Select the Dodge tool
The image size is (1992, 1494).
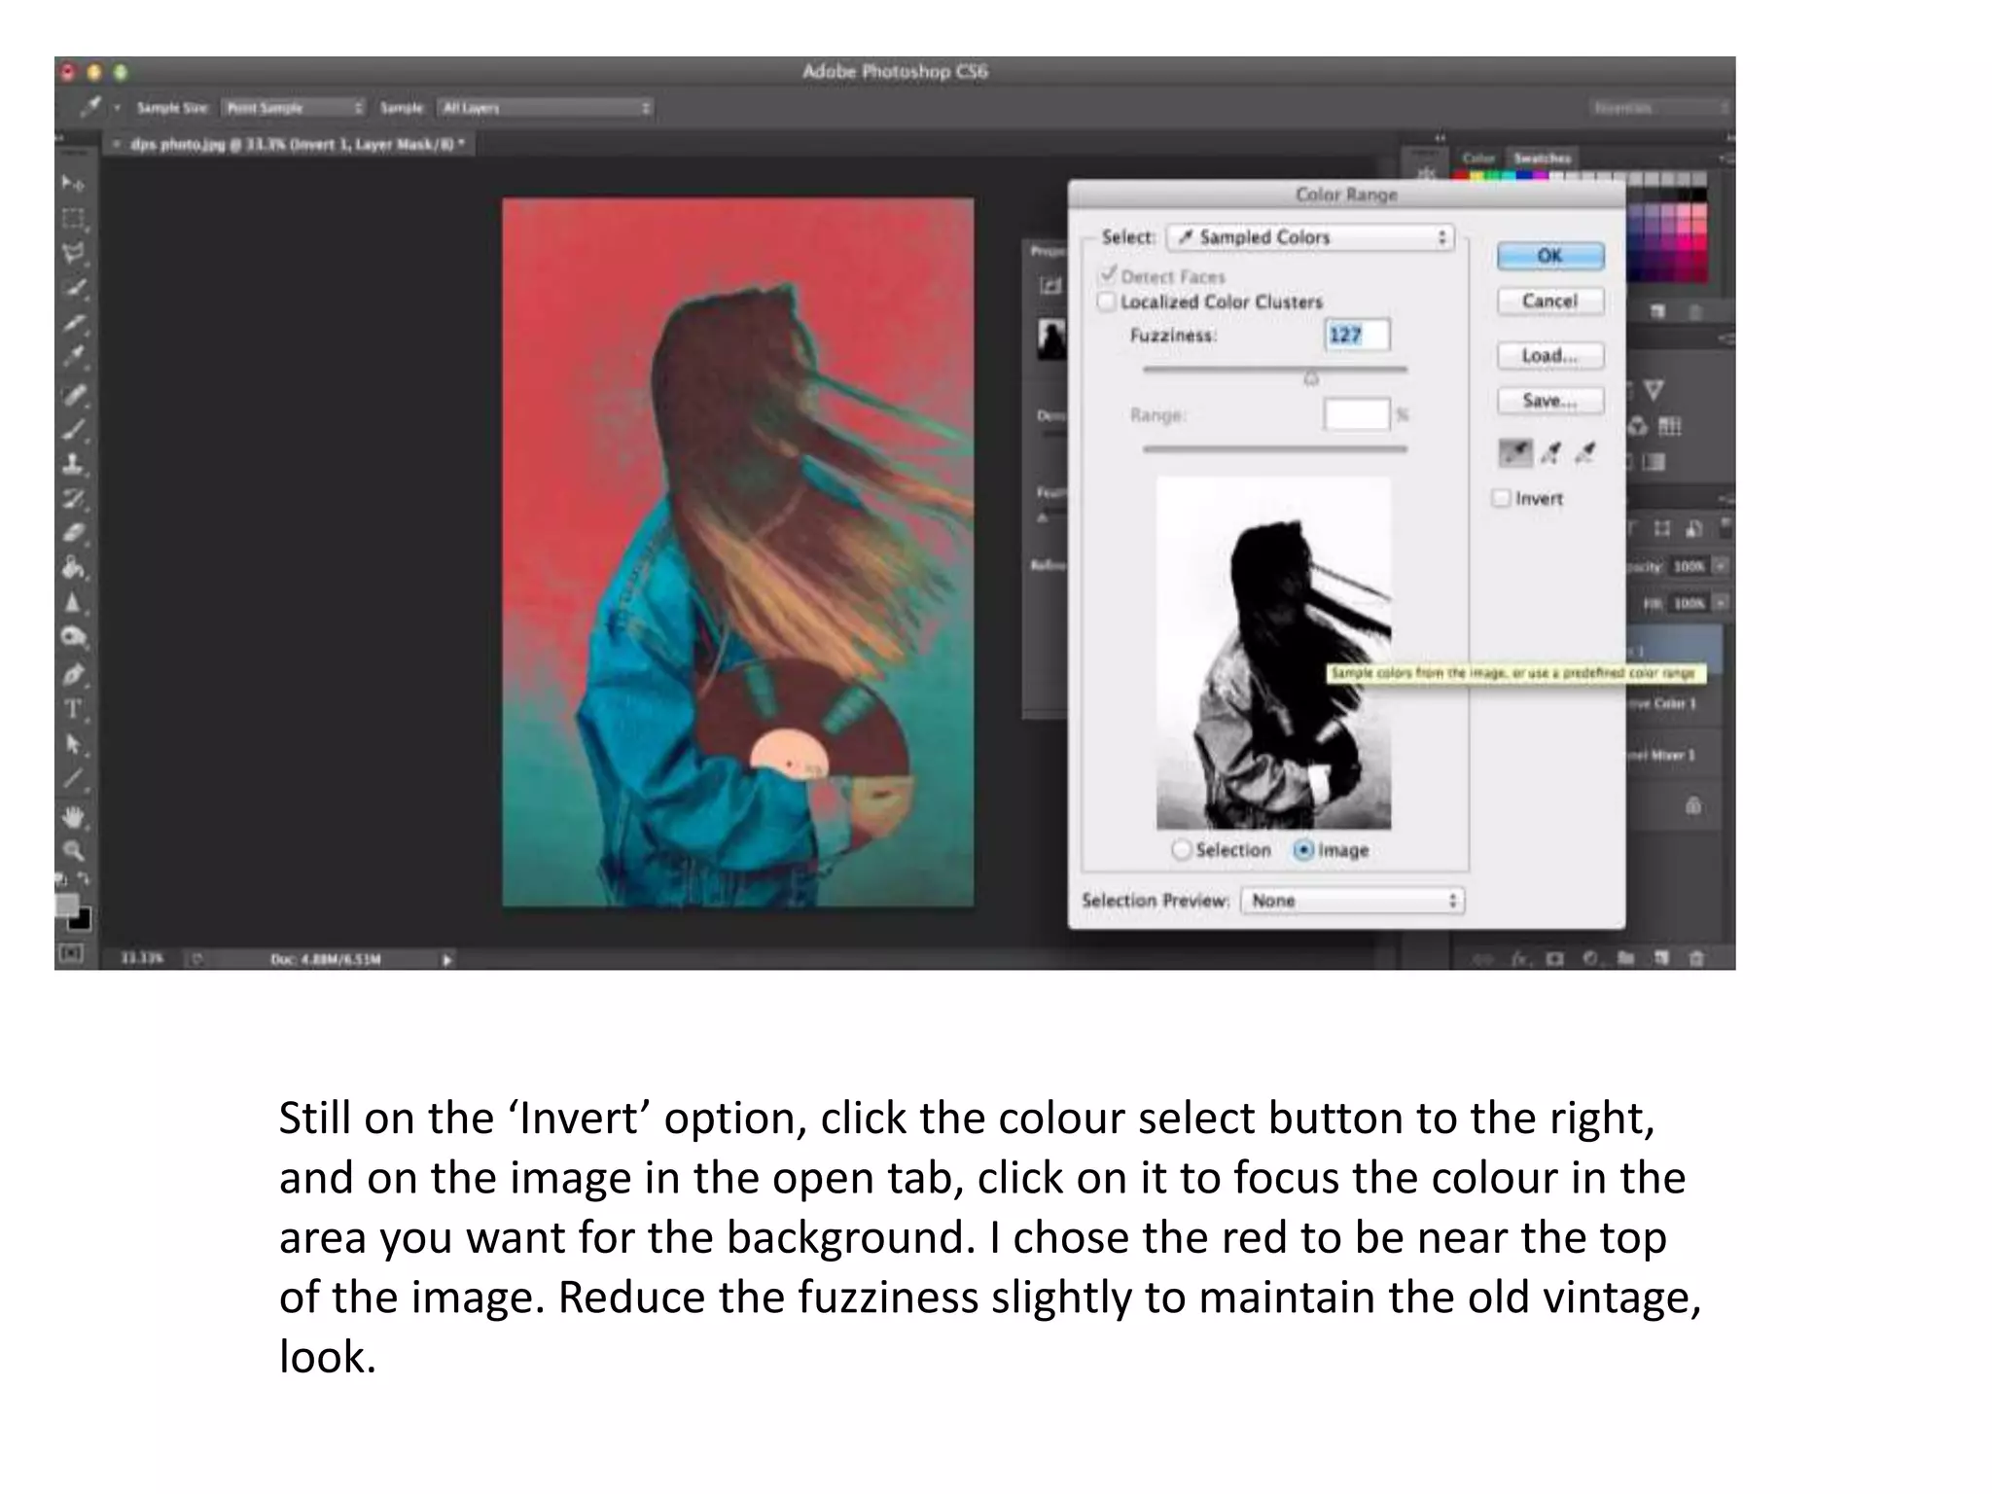coord(73,638)
